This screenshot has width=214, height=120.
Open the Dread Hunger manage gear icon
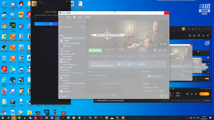pos(155,50)
